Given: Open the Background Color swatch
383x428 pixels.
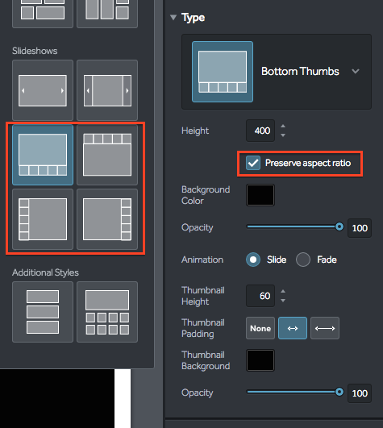Looking at the screenshot, I should pyautogui.click(x=260, y=195).
